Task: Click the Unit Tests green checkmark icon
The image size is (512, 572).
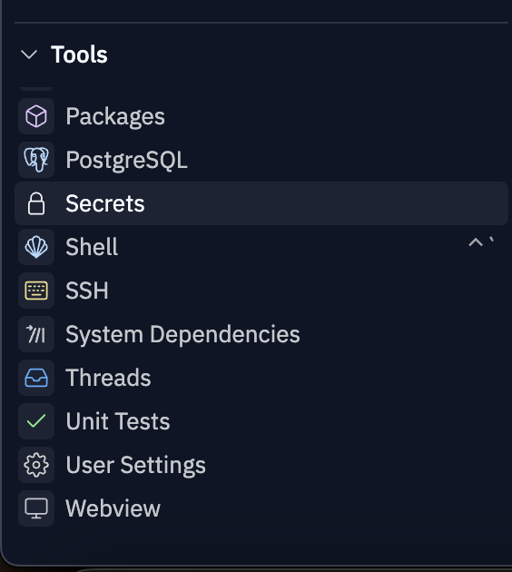Action: [36, 421]
